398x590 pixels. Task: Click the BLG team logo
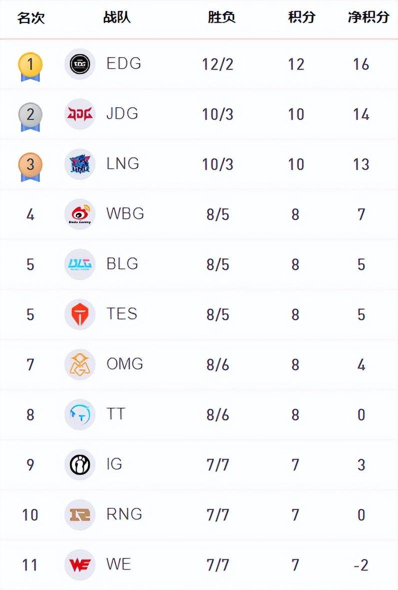pos(79,264)
